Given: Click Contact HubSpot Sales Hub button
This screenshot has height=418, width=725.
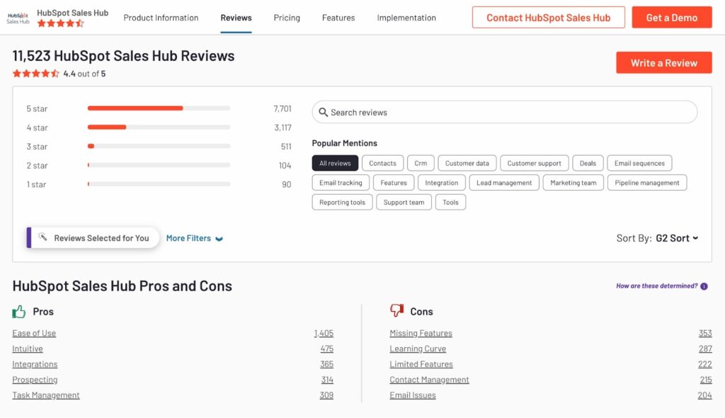Looking at the screenshot, I should pyautogui.click(x=549, y=18).
